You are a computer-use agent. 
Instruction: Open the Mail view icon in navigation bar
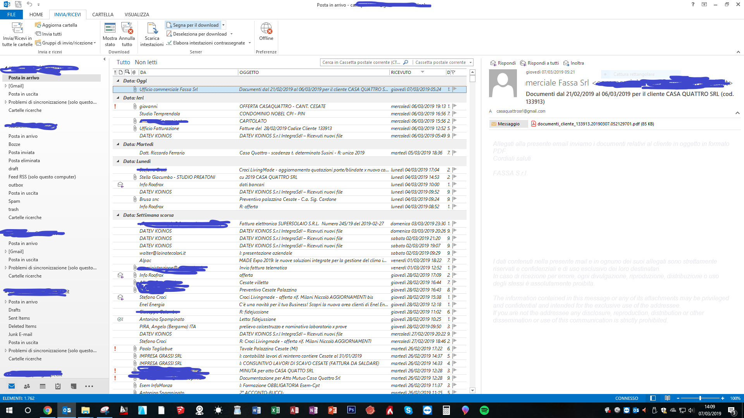point(12,386)
